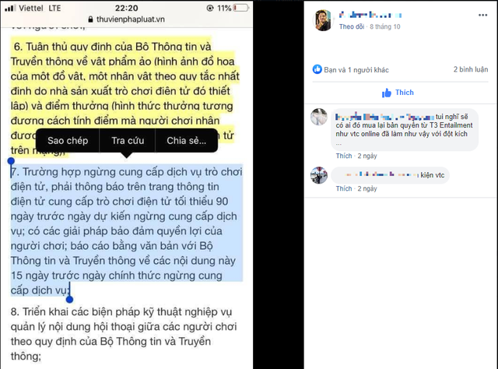Tap Sao chép in the selection popup

pyautogui.click(x=68, y=140)
